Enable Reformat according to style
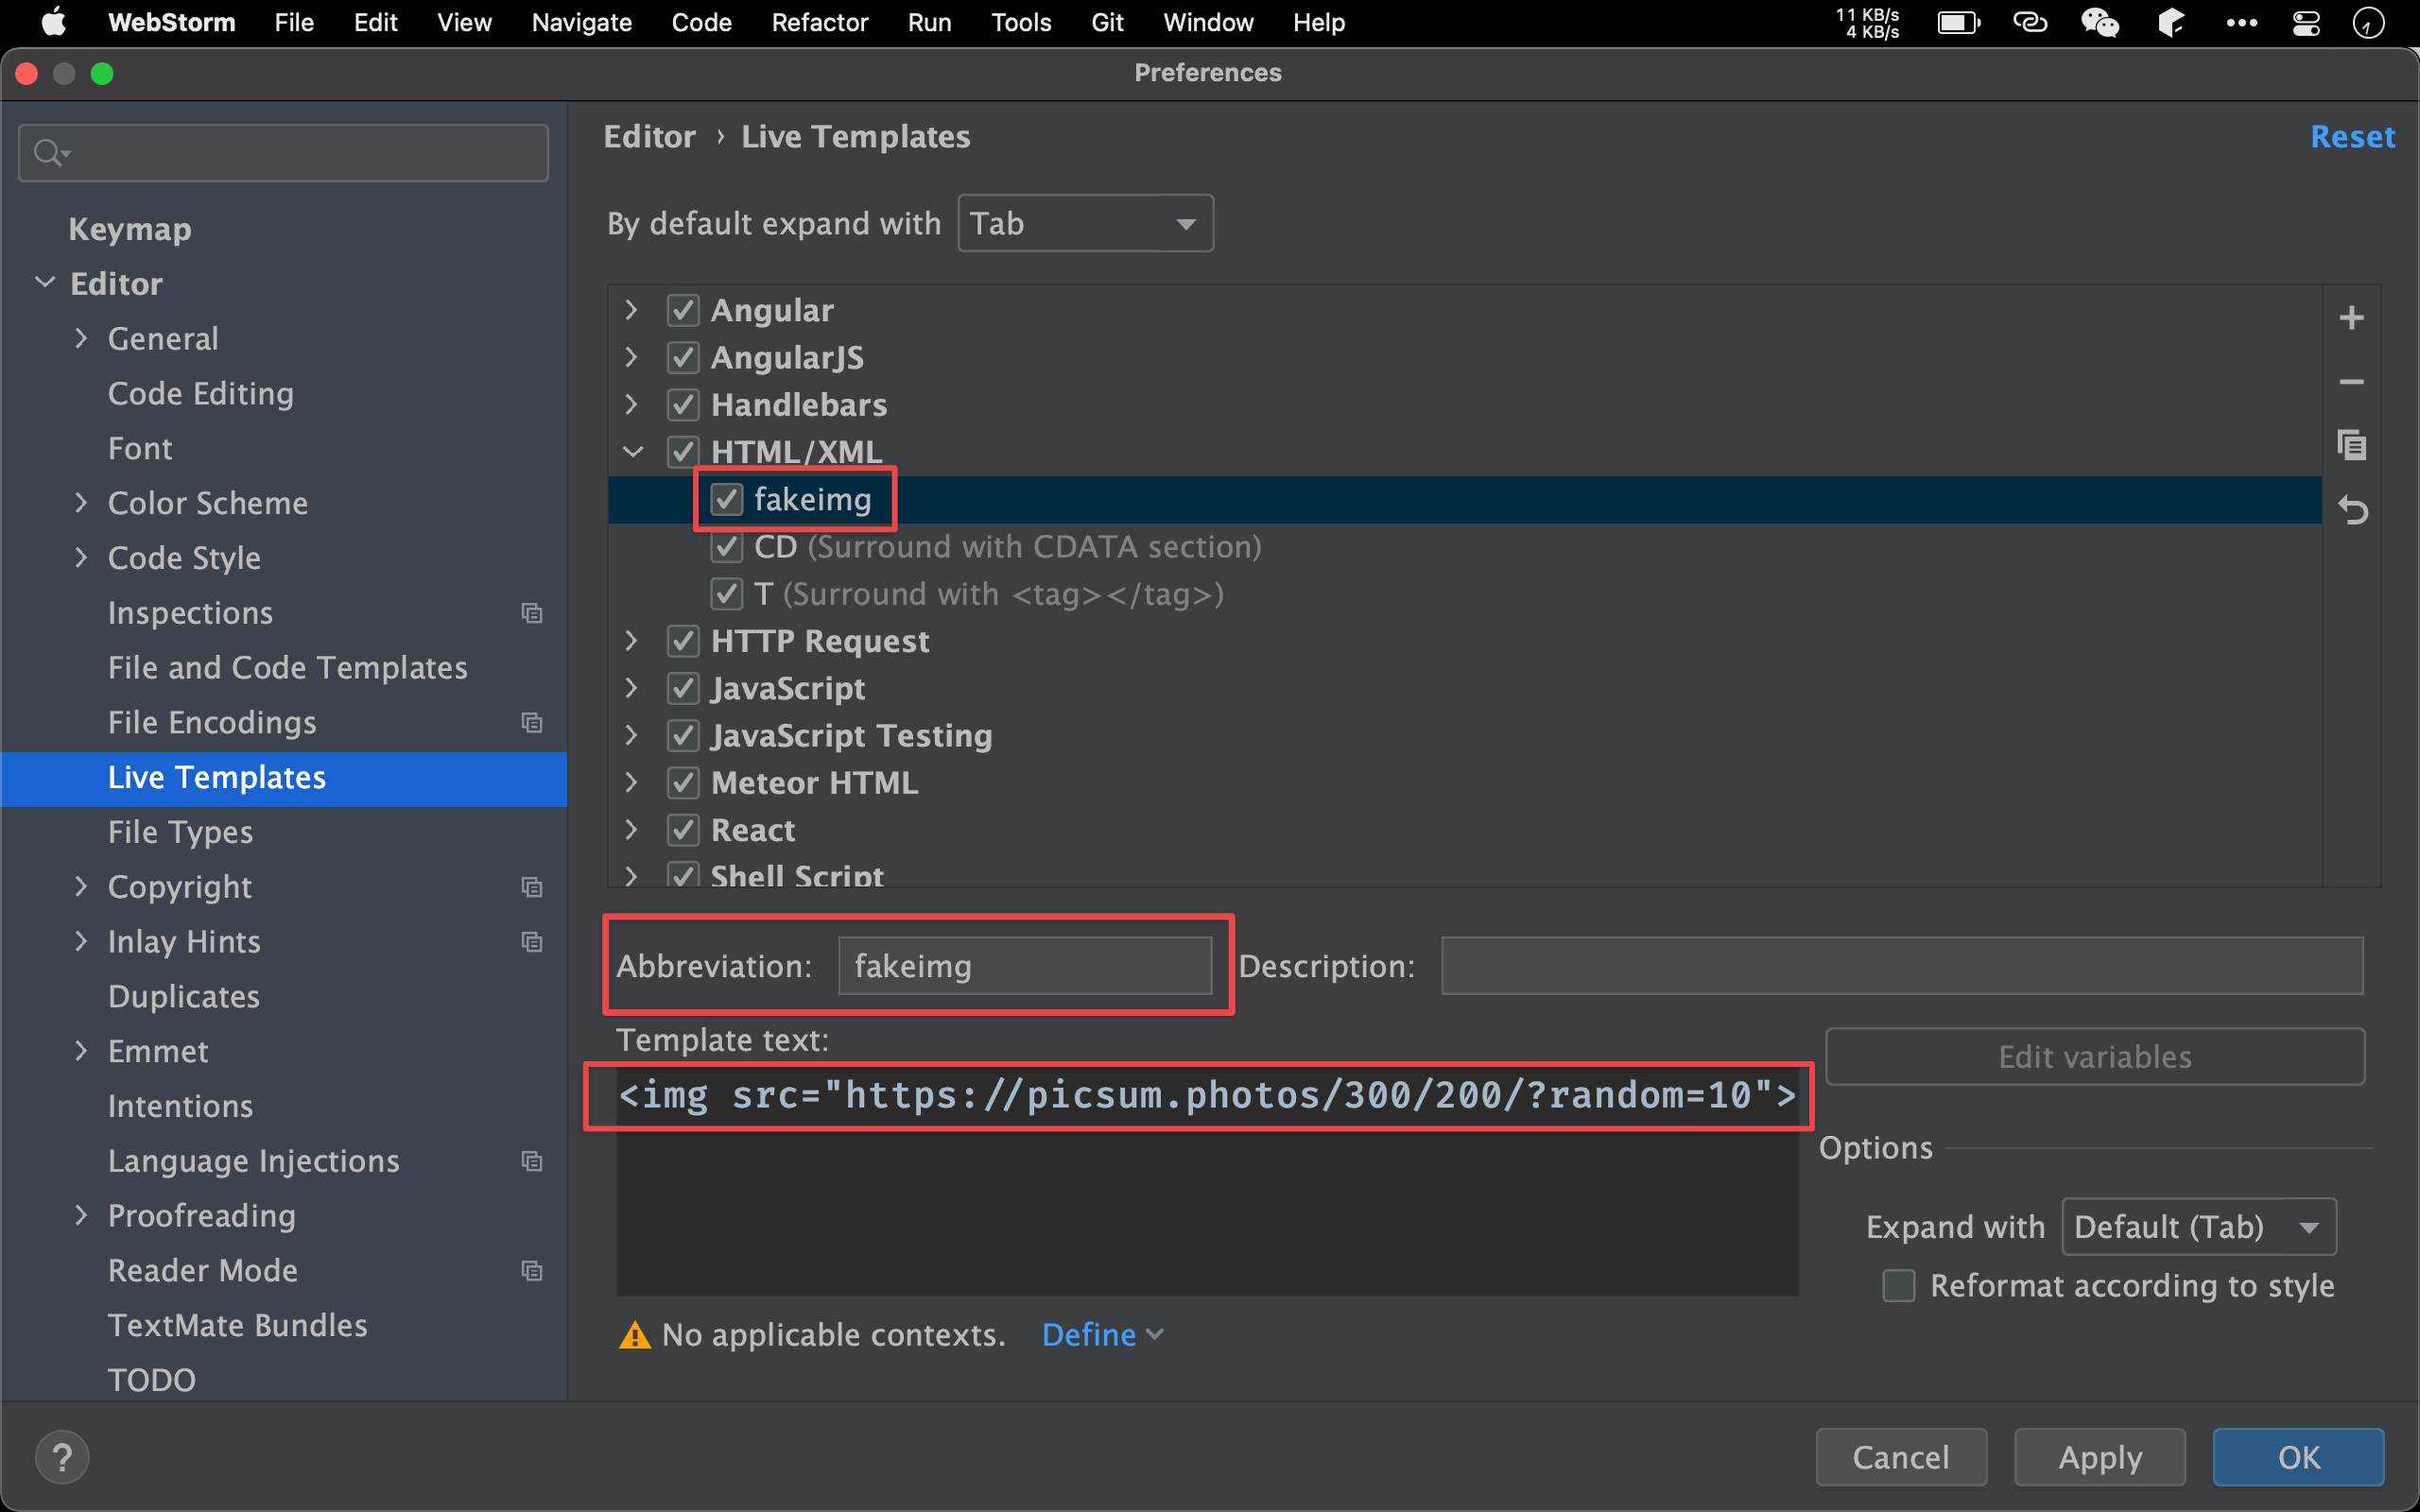The height and width of the screenshot is (1512, 2420). tap(1898, 1286)
